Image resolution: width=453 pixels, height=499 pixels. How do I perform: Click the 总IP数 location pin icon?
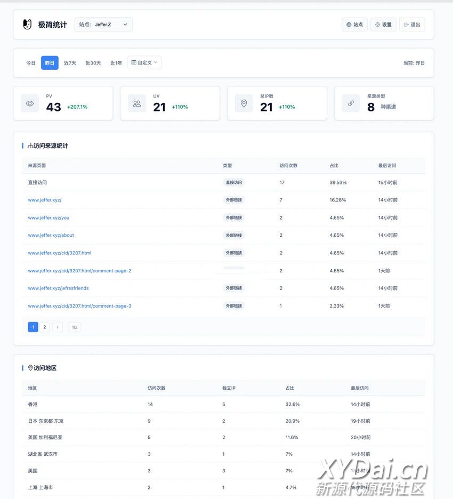tap(244, 103)
